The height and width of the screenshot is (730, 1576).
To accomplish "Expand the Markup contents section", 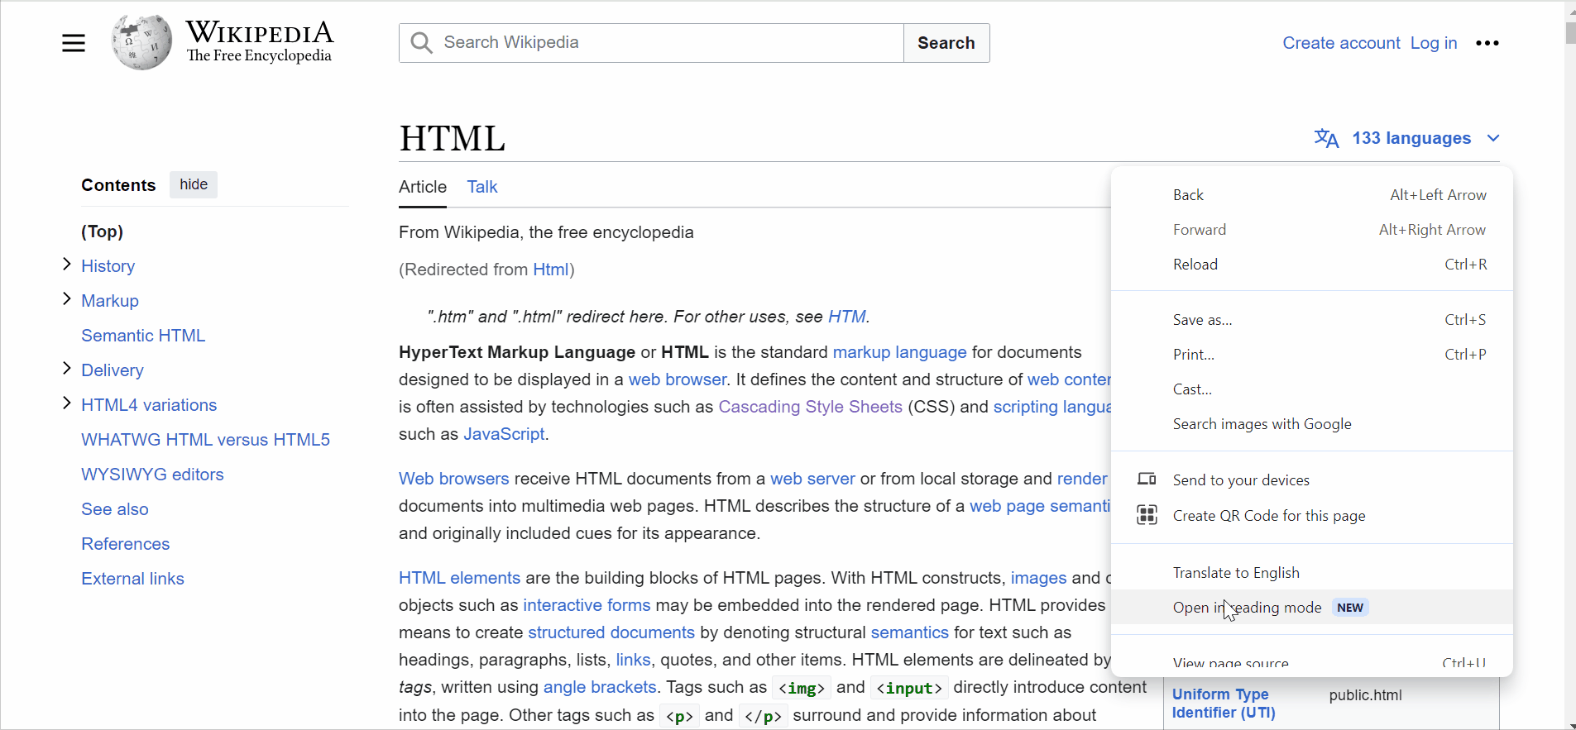I will tap(67, 299).
